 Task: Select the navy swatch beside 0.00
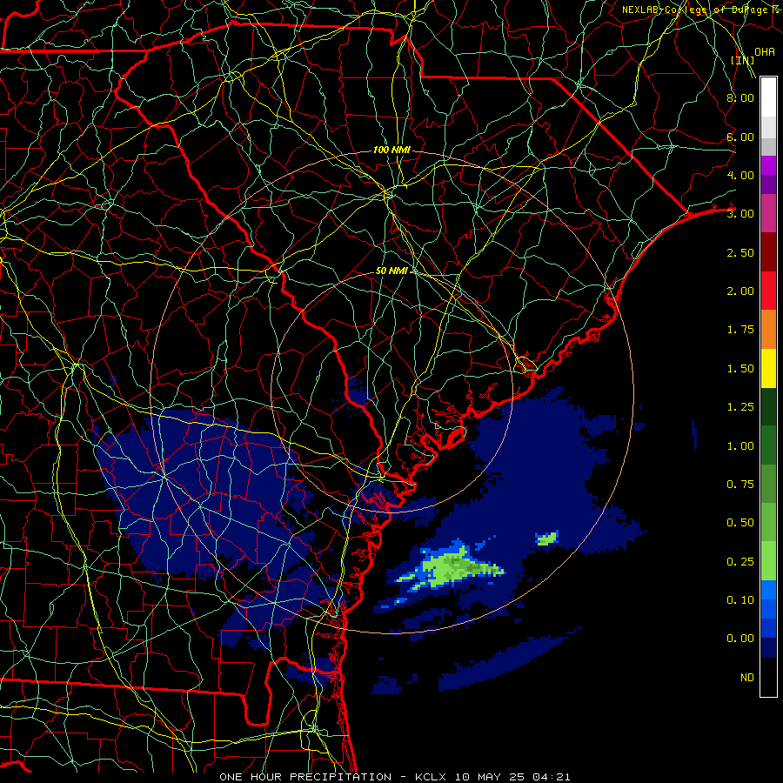pos(768,648)
